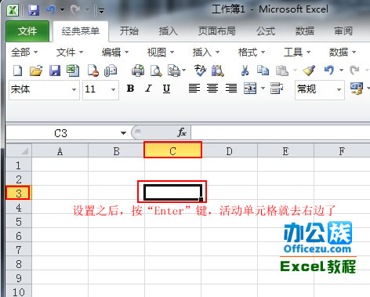The width and height of the screenshot is (370, 297).
Task: Open the 文件 classic menu
Action: click(x=70, y=53)
